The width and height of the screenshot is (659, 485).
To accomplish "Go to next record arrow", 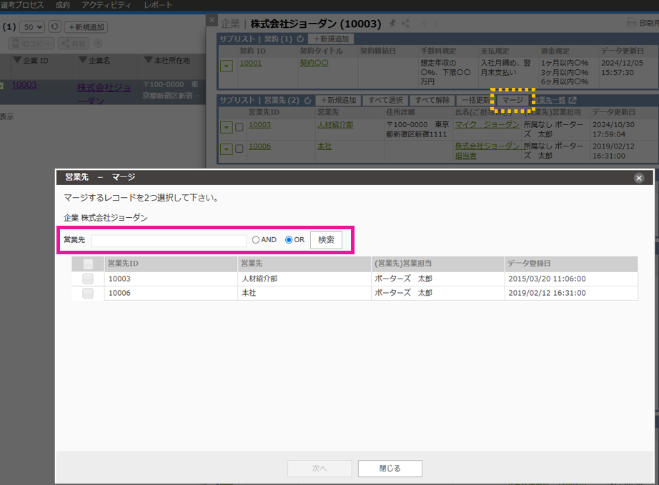I will (x=436, y=24).
